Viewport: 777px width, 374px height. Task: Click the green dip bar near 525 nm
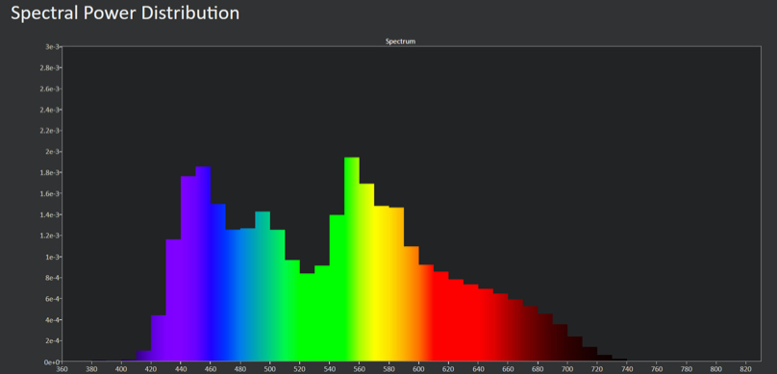click(307, 317)
